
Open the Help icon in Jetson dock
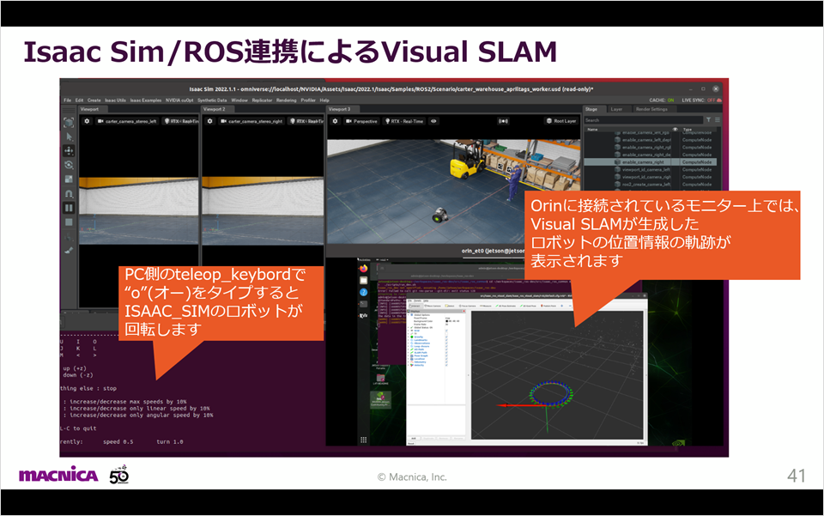[x=364, y=292]
